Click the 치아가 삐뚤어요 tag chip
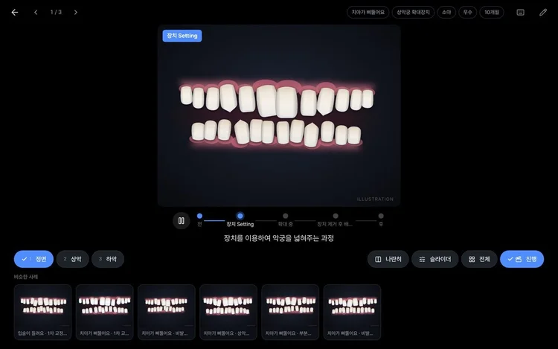The width and height of the screenshot is (558, 349). pos(368,13)
